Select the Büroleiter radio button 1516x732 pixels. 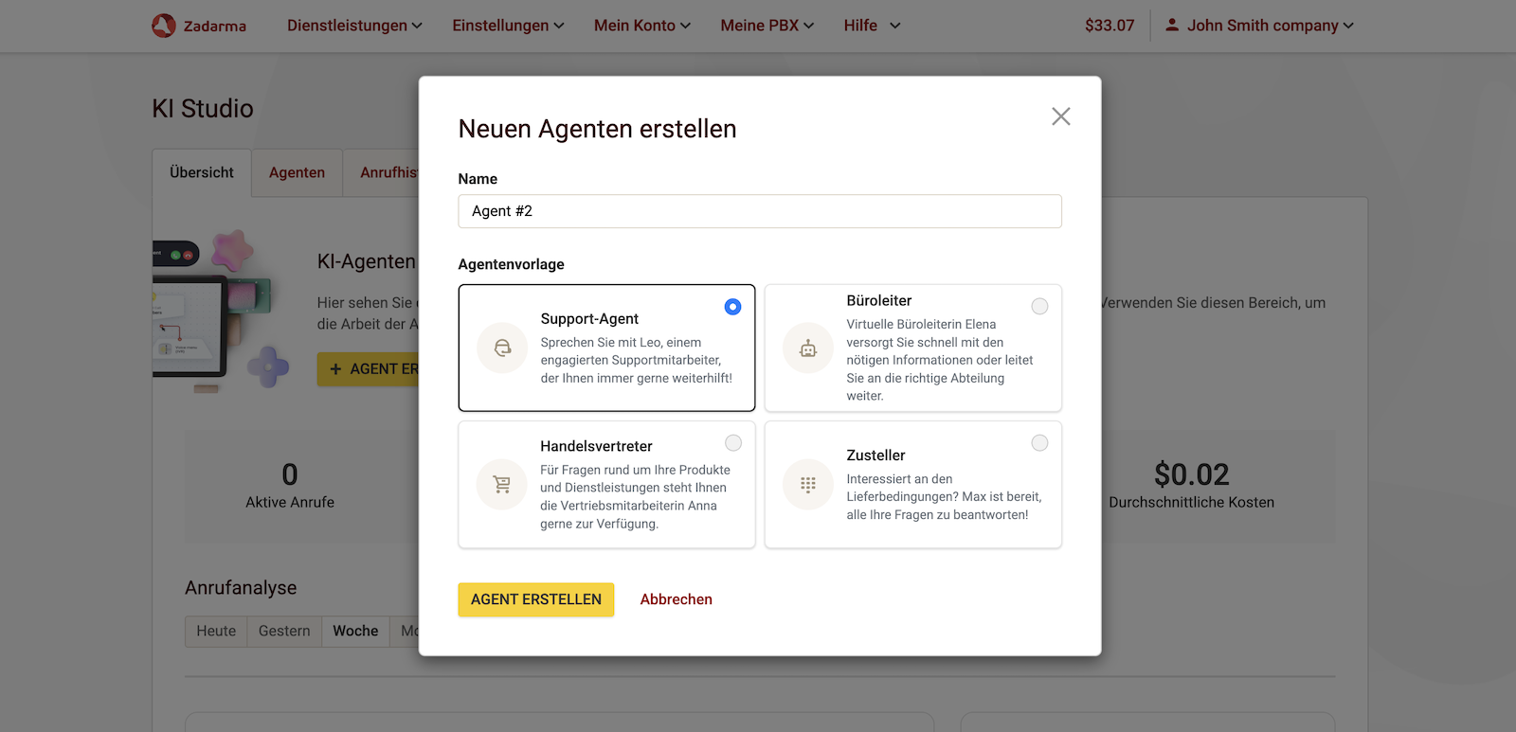click(x=1039, y=307)
